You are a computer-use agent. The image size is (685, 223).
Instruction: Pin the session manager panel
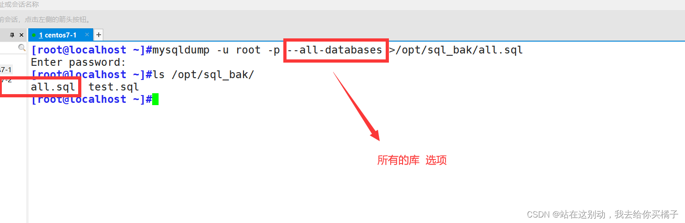click(x=12, y=35)
